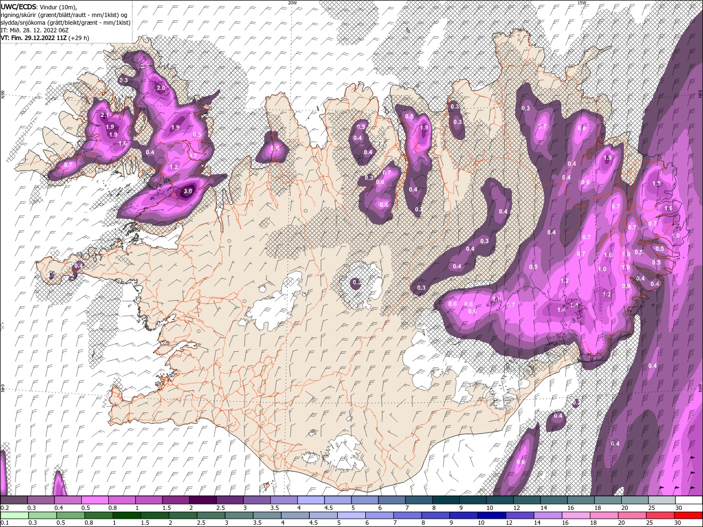This screenshot has height=527, width=703.
Task: Select the grey-green swatch starting at 3 in green row
Action: (239, 515)
